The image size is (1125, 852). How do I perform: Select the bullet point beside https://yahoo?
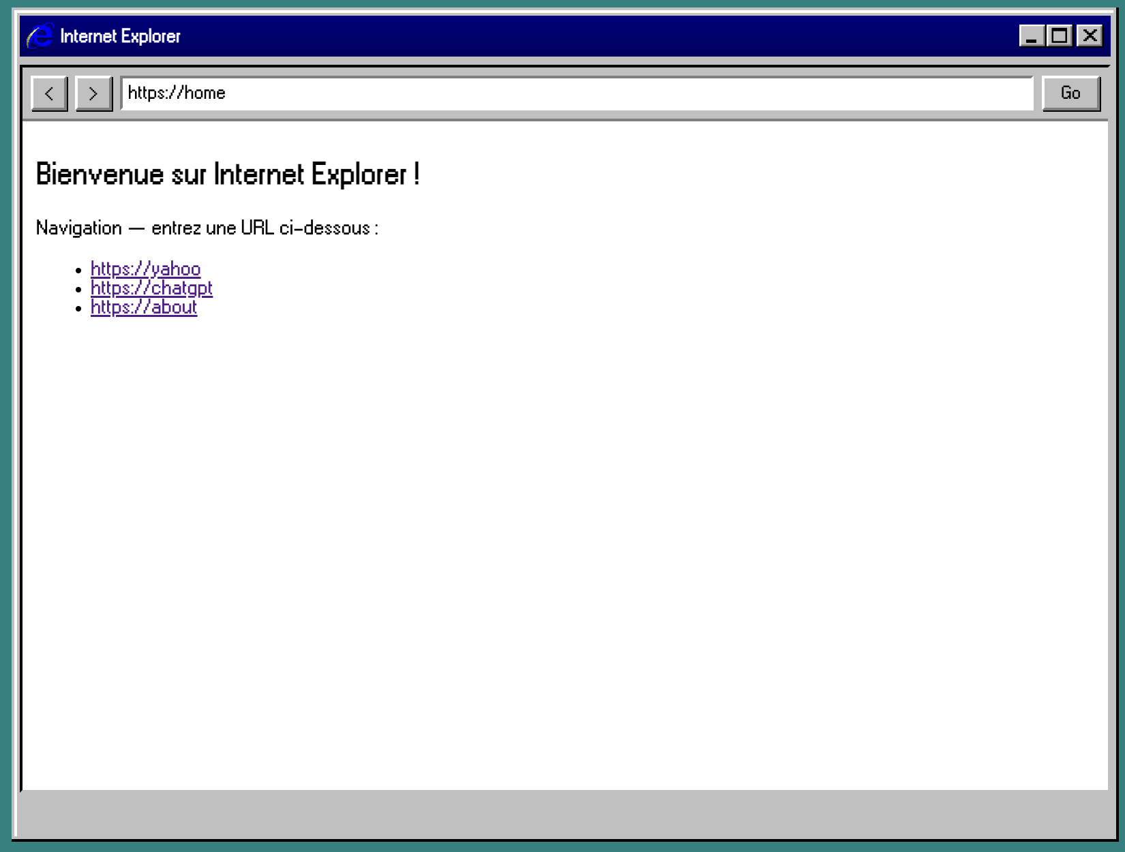point(78,270)
